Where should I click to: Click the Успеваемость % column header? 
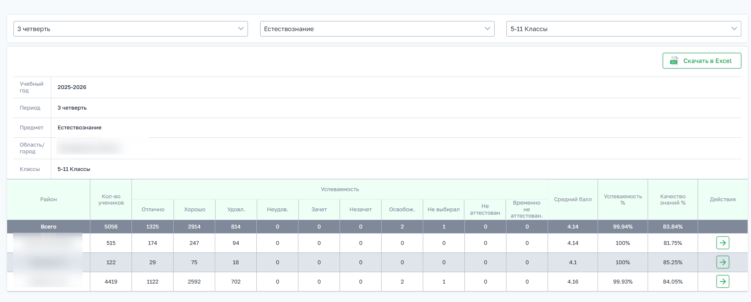point(623,200)
